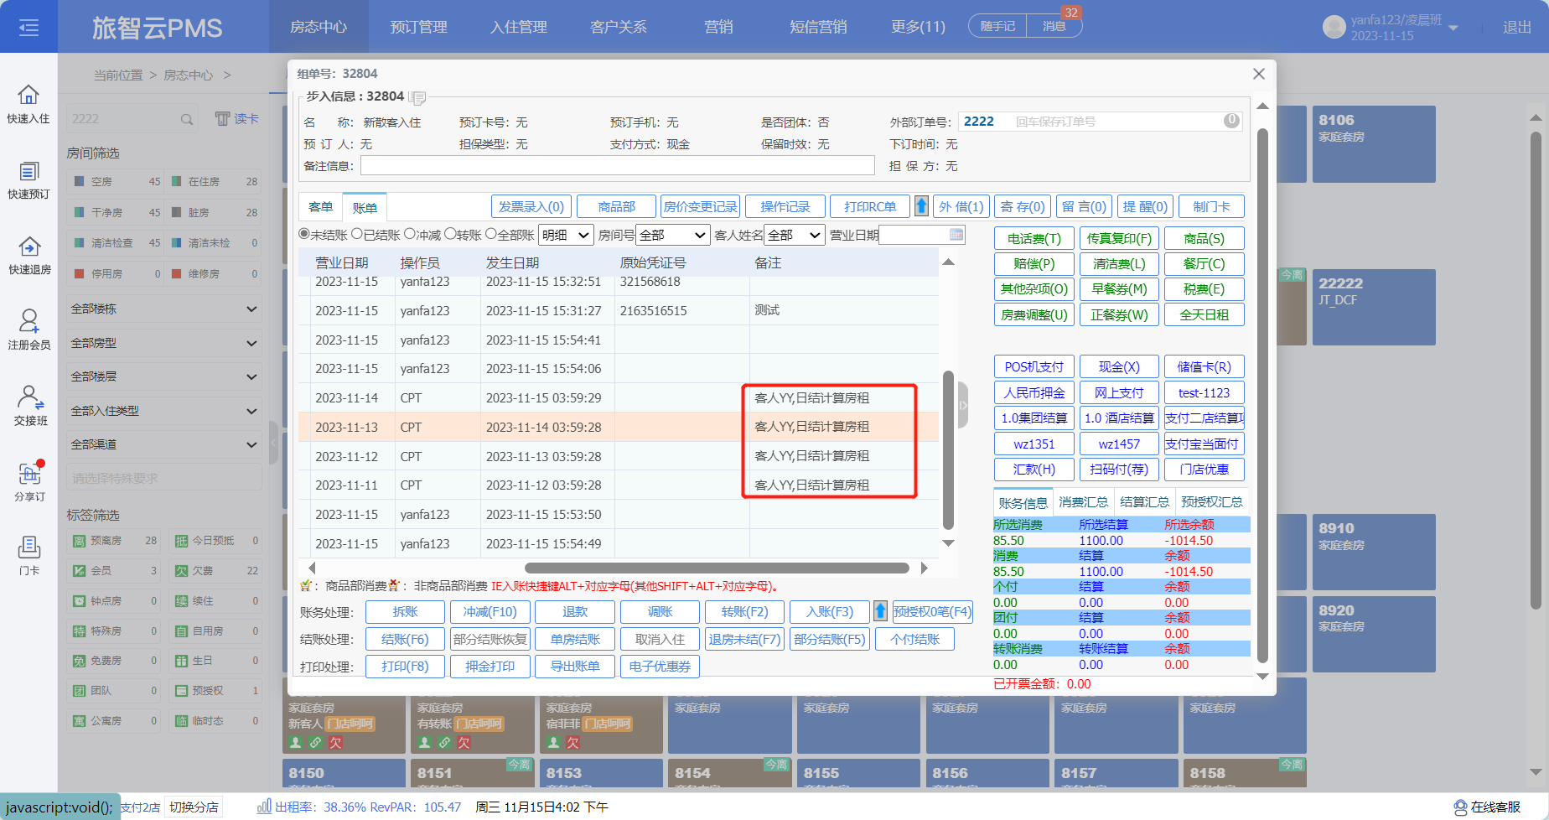
Task: Click the 打印(F8) button
Action: [405, 667]
